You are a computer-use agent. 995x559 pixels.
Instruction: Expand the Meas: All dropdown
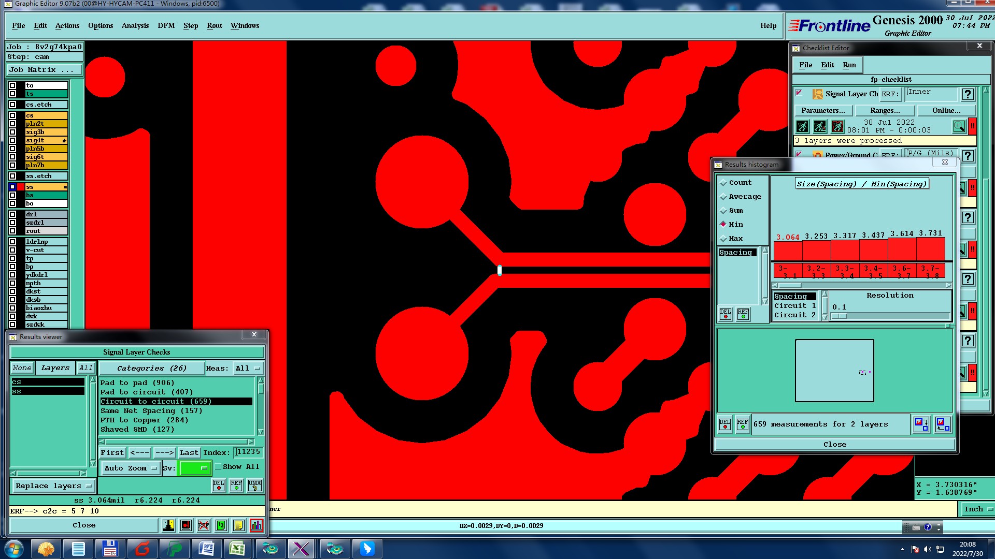[248, 369]
